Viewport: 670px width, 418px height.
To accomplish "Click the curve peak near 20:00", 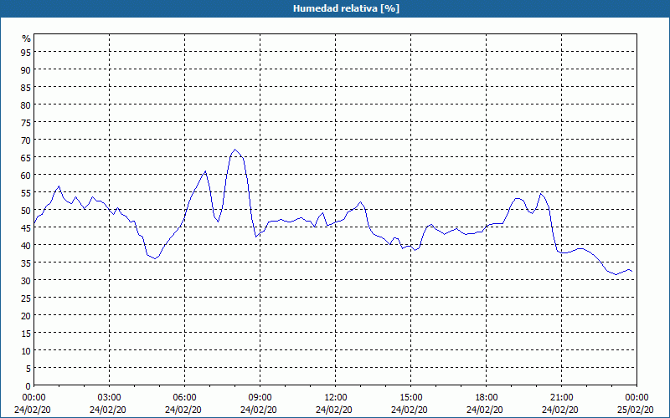I will pyautogui.click(x=540, y=194).
